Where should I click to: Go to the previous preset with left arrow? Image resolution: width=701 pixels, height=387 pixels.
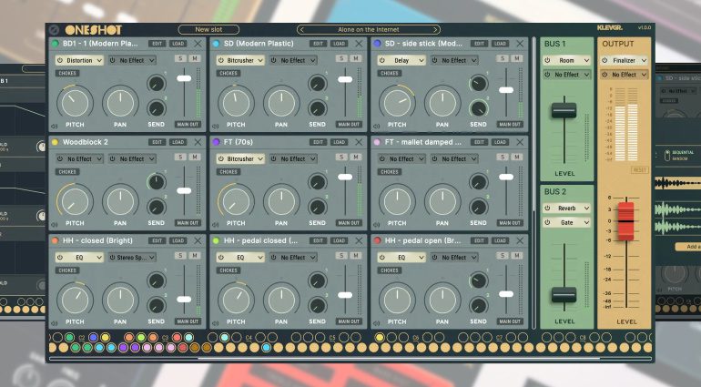[302, 30]
